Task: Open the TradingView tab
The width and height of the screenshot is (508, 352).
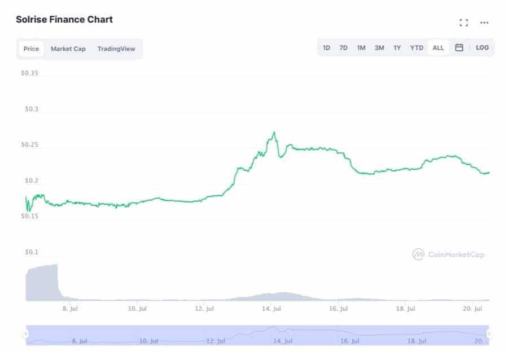Action: pos(116,49)
